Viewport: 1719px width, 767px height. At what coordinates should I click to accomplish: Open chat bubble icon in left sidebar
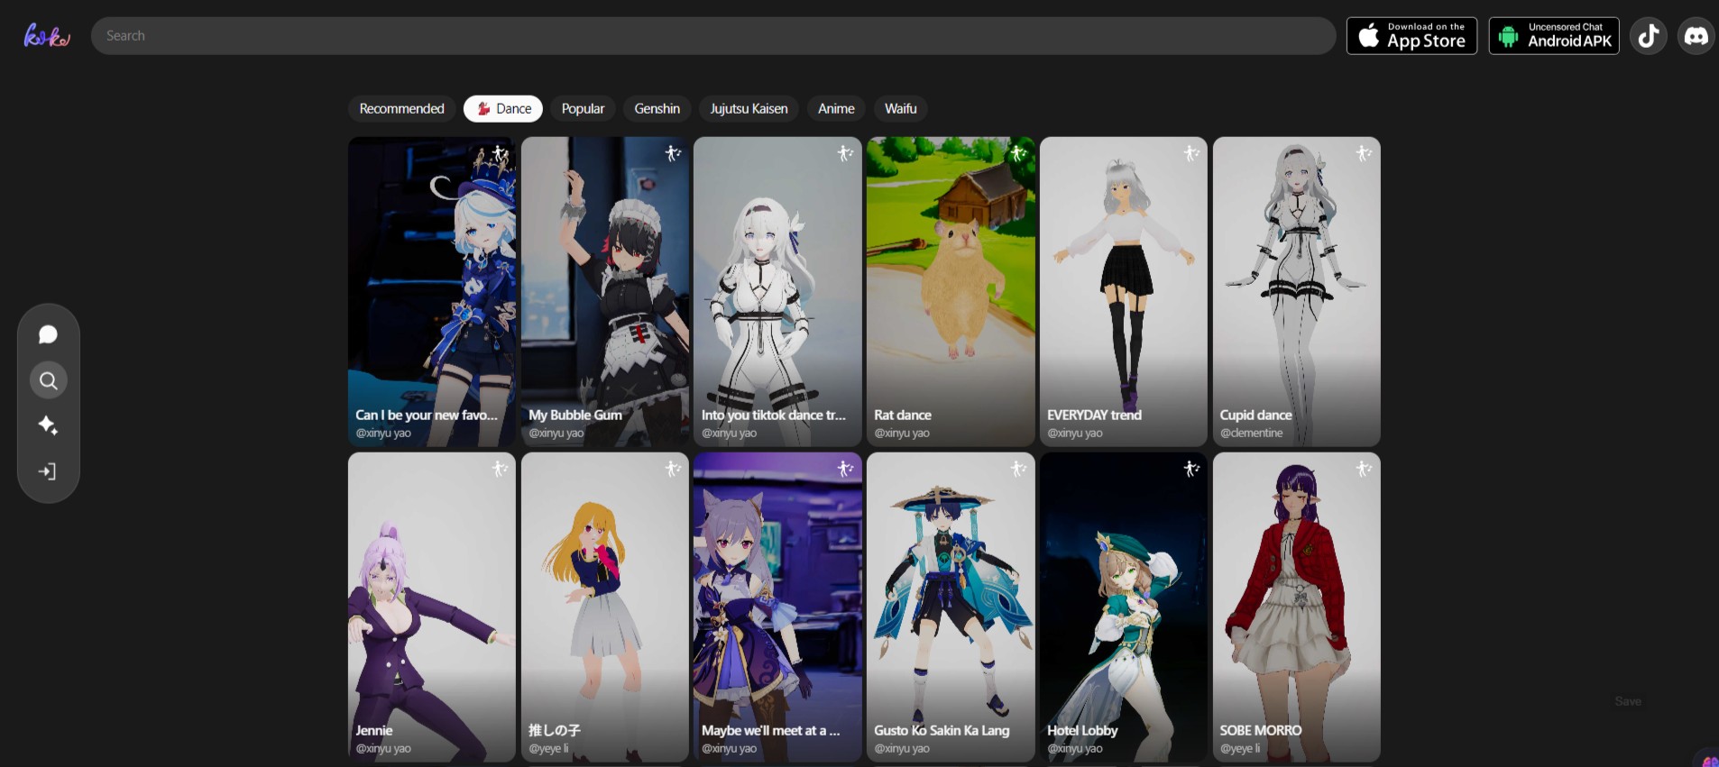click(x=49, y=335)
